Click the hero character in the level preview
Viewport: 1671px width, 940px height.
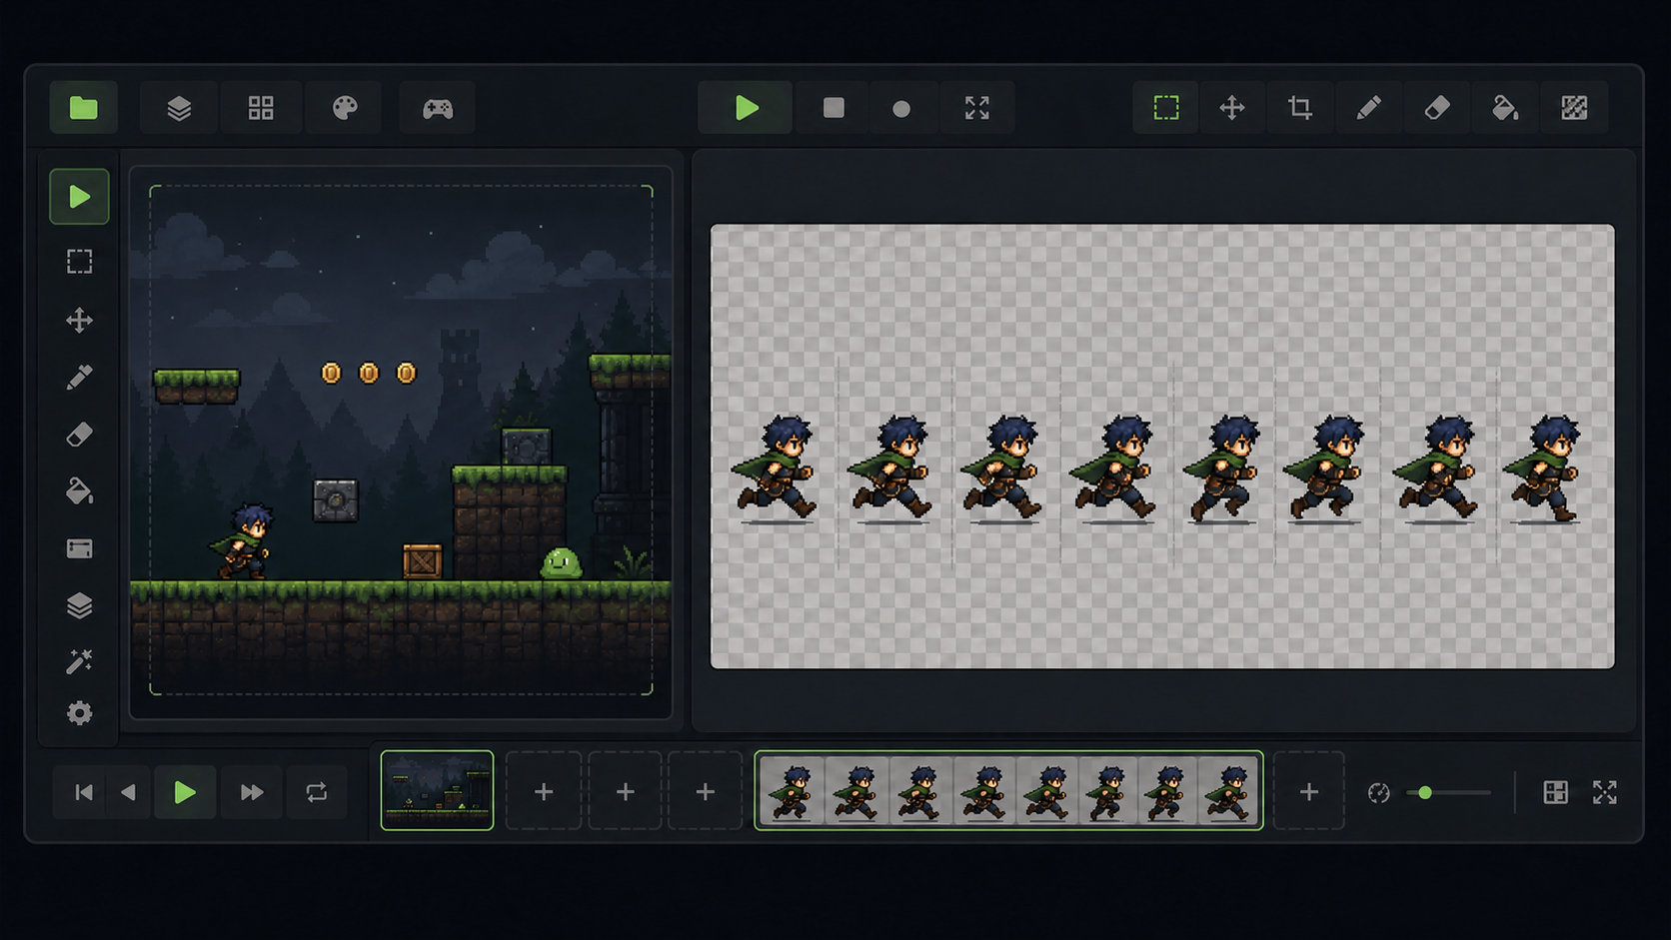[241, 541]
